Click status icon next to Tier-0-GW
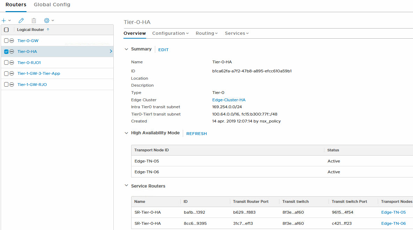 [12, 41]
